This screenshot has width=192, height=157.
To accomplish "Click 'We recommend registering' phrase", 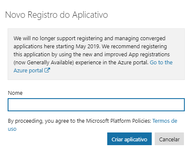I will point(134,46).
